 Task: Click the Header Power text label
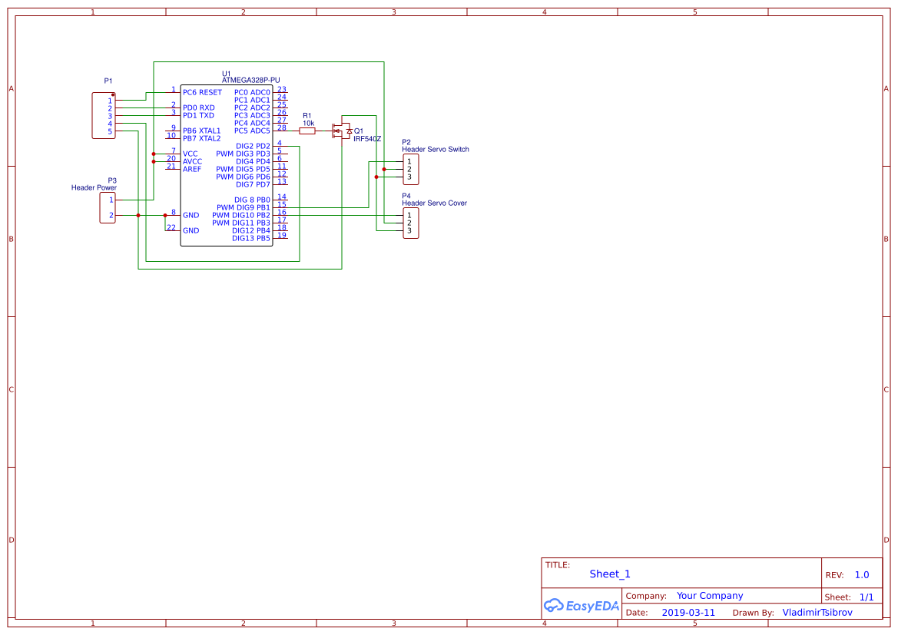point(94,187)
